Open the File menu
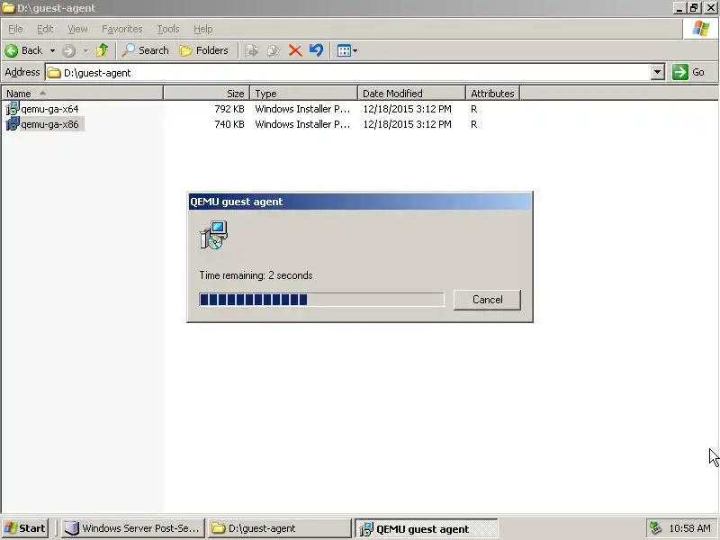The height and width of the screenshot is (540, 720). [x=15, y=29]
